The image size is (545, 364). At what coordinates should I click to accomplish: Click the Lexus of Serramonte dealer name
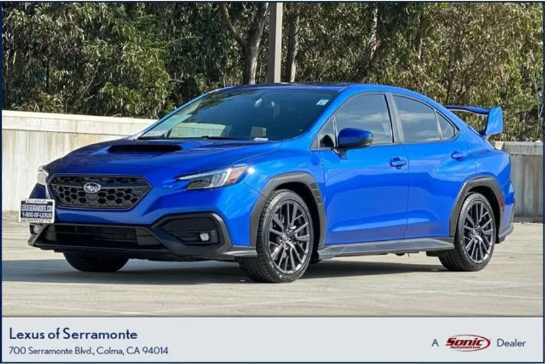73,334
